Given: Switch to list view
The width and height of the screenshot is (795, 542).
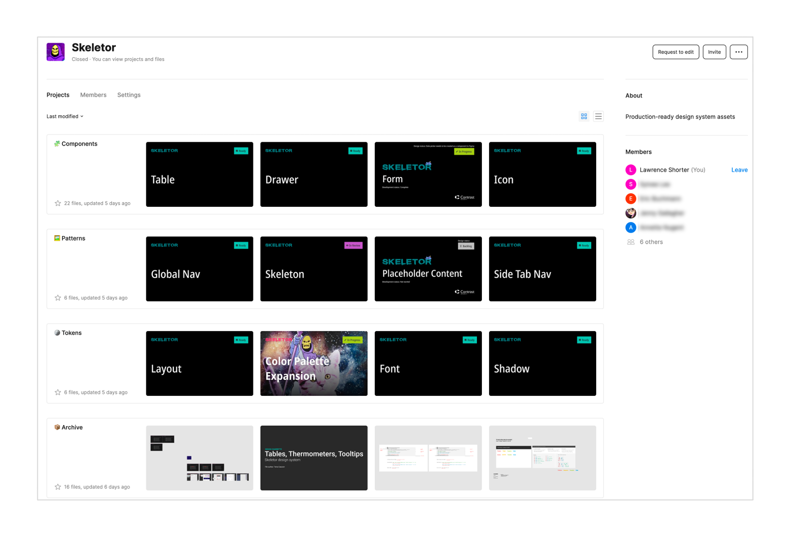Looking at the screenshot, I should tap(598, 116).
